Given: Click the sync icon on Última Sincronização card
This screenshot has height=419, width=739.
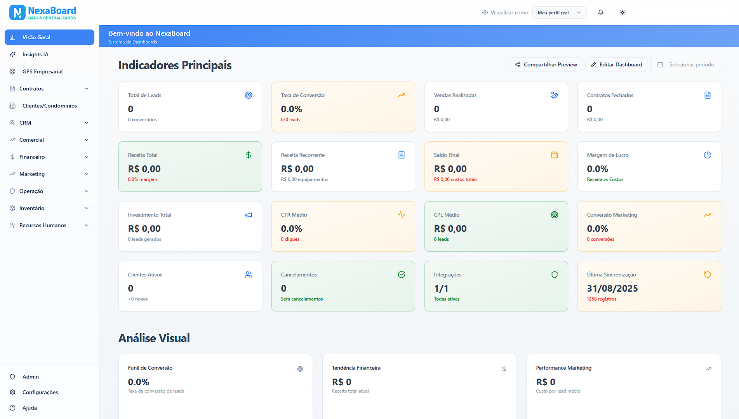Looking at the screenshot, I should 707,275.
